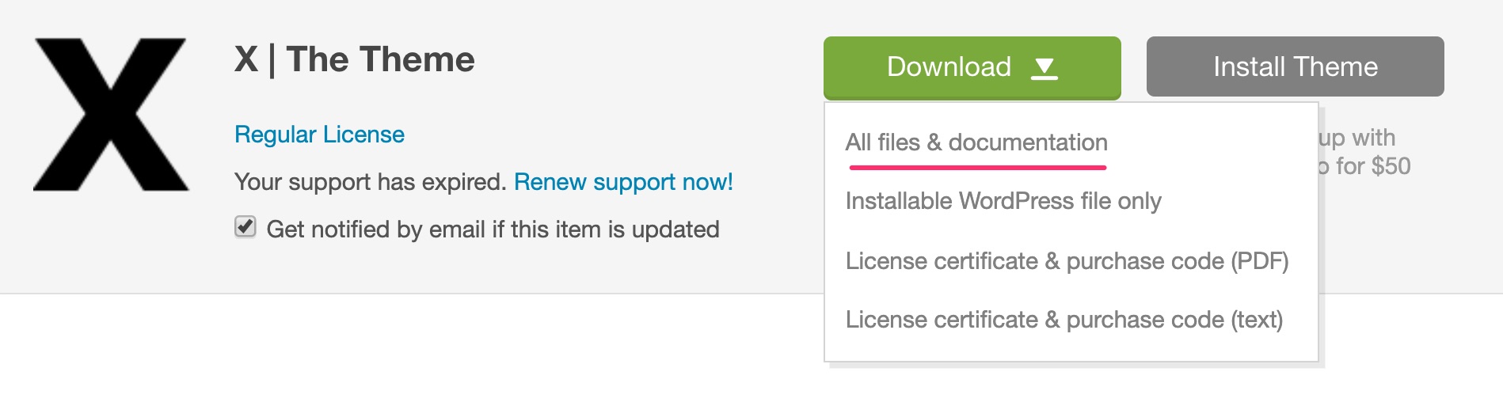This screenshot has height=402, width=1503.
Task: Open the Regular License link
Action: (x=319, y=135)
